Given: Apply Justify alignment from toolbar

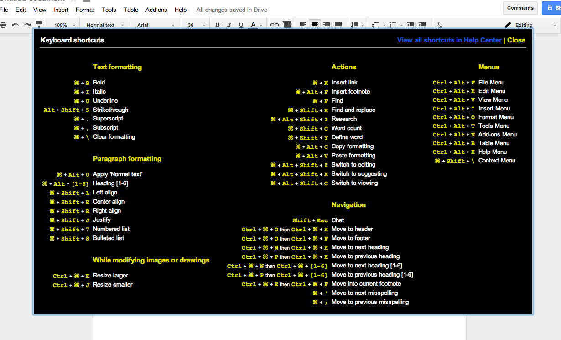Looking at the screenshot, I should [x=338, y=25].
